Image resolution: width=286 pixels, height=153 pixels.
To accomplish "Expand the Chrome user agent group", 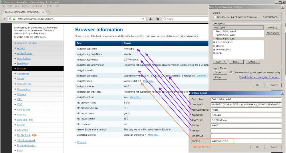I will 214,46.
